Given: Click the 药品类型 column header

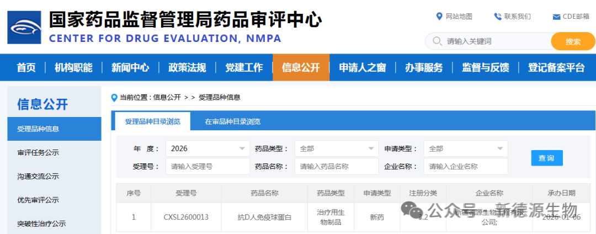Looking at the screenshot, I should 331,193.
